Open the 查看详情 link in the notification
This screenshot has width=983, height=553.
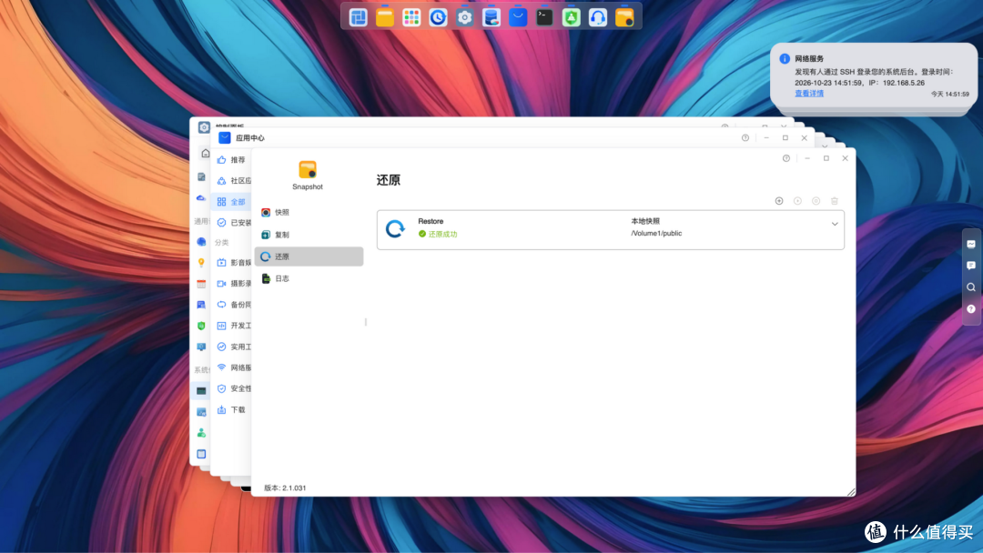809,94
